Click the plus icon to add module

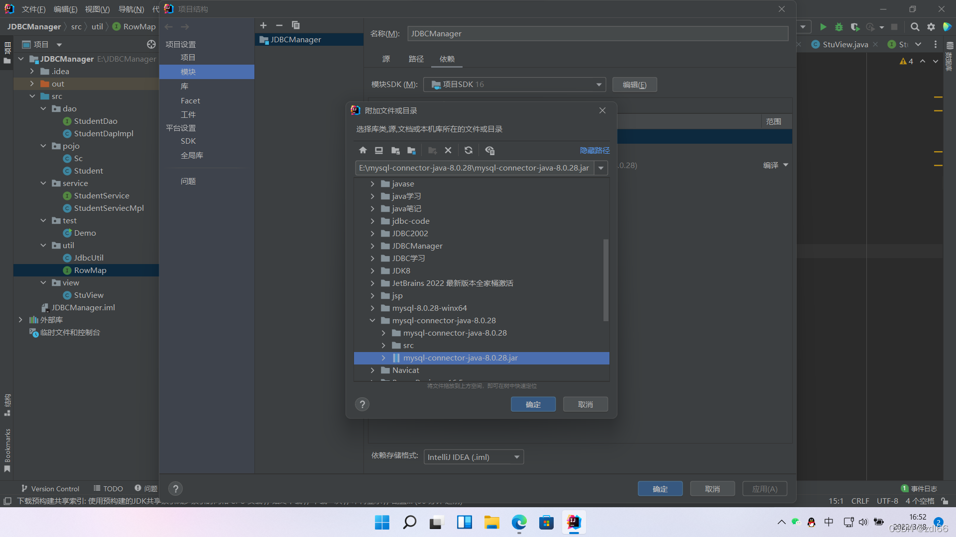point(263,25)
